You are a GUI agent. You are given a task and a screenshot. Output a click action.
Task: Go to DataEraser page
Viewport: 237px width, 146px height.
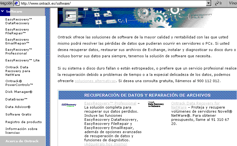[16, 99]
